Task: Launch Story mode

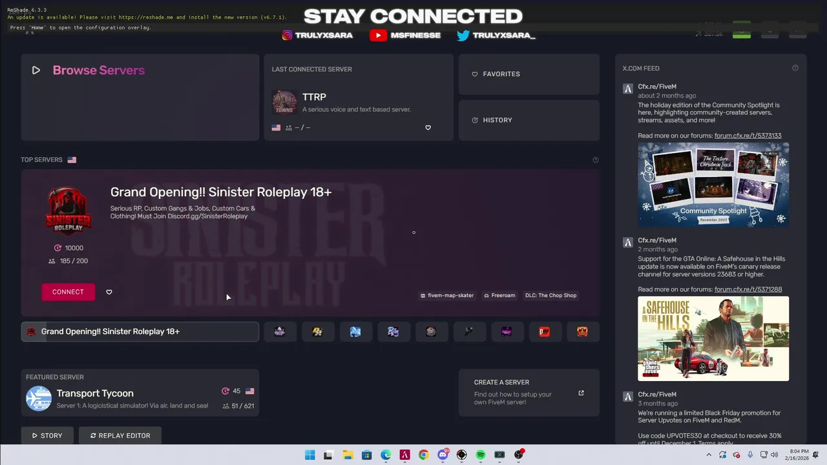Action: click(47, 436)
